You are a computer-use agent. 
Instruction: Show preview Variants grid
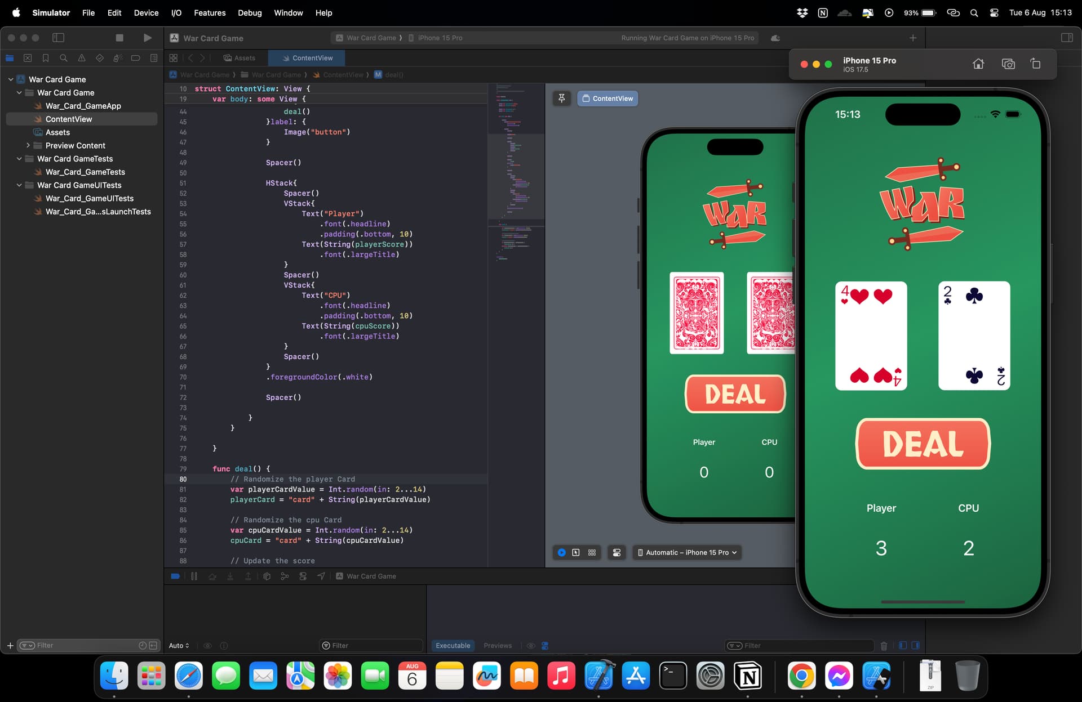pyautogui.click(x=592, y=553)
